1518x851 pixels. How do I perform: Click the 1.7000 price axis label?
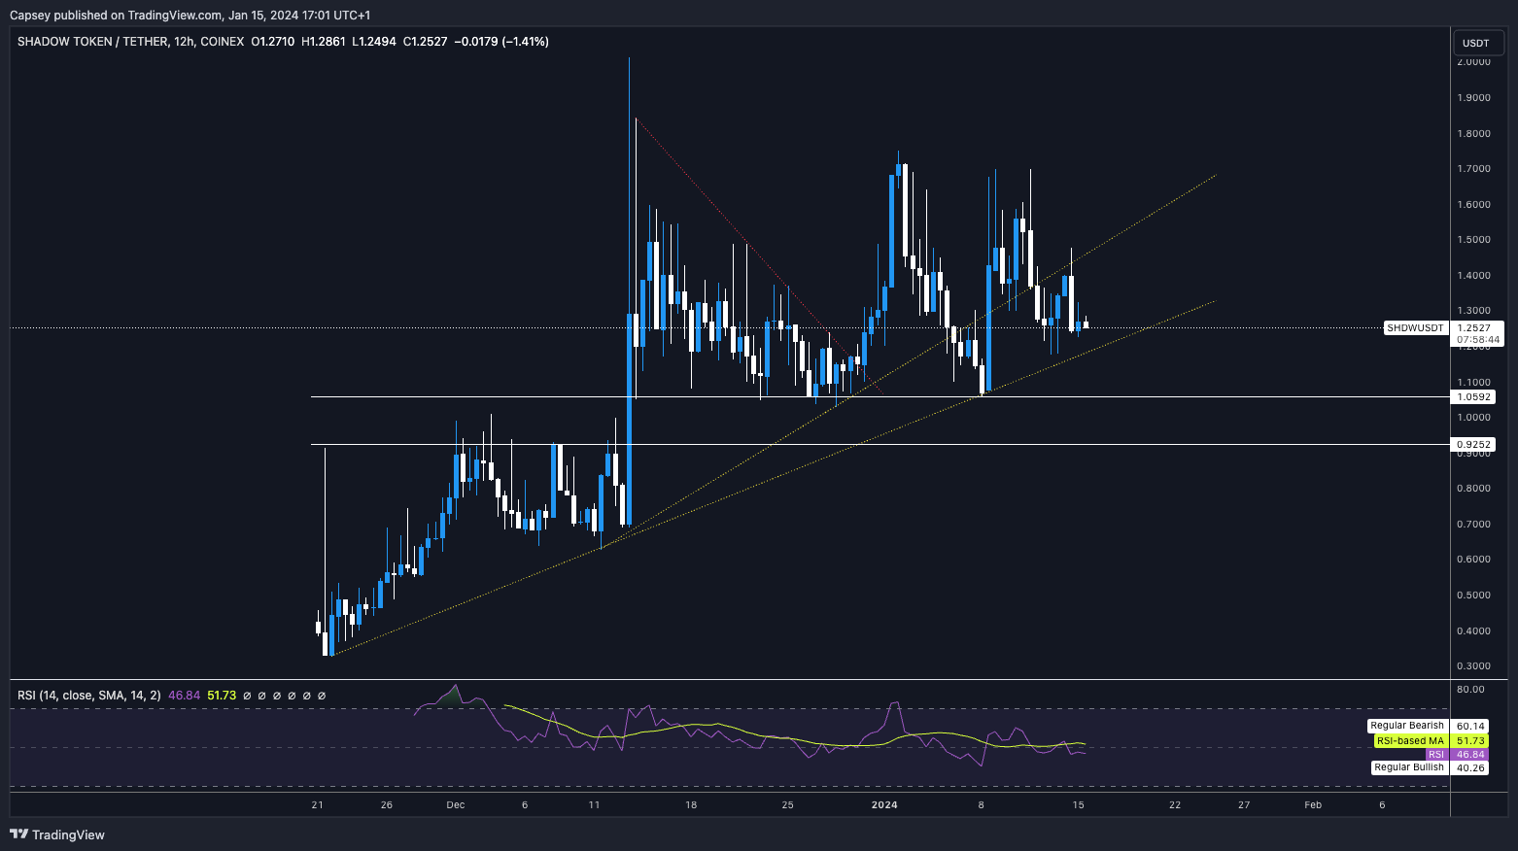tap(1474, 169)
